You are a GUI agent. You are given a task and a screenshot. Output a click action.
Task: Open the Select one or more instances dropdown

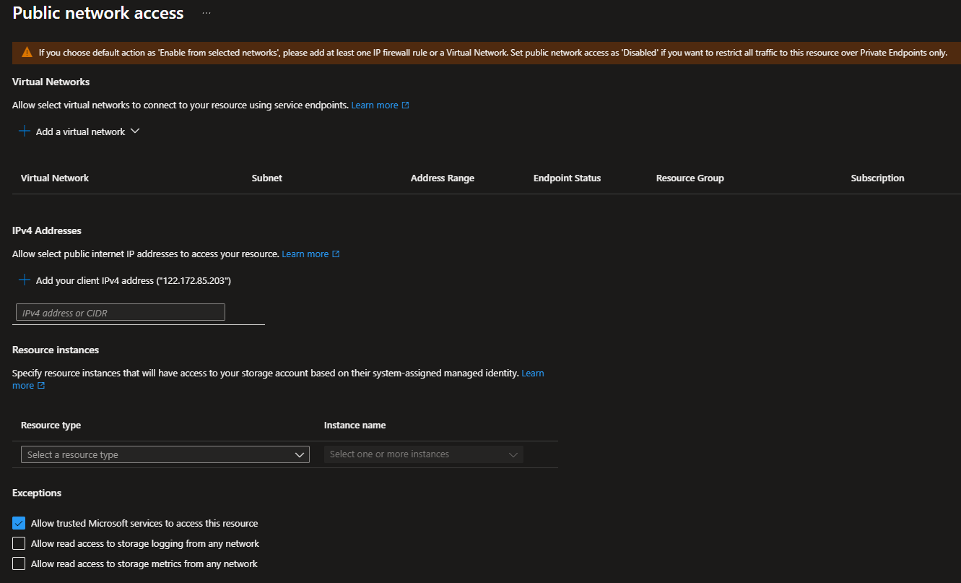[x=423, y=454]
